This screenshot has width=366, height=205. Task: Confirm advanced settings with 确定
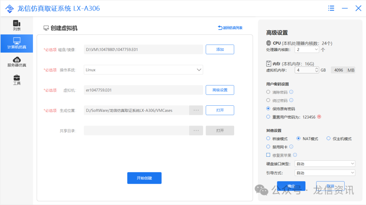point(291,186)
